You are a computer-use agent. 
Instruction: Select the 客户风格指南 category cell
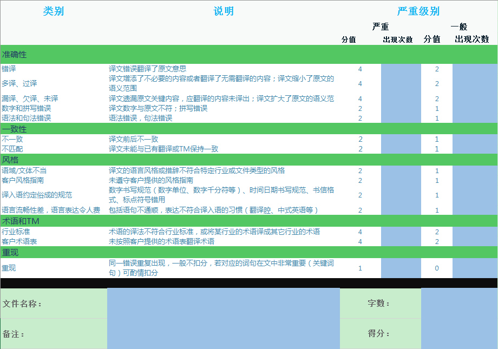(23, 180)
